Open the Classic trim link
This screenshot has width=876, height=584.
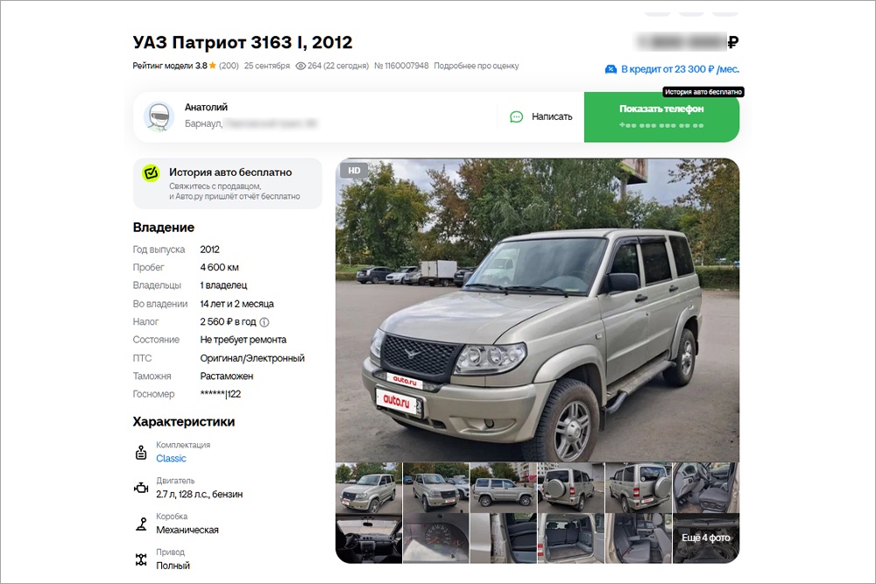click(x=171, y=459)
